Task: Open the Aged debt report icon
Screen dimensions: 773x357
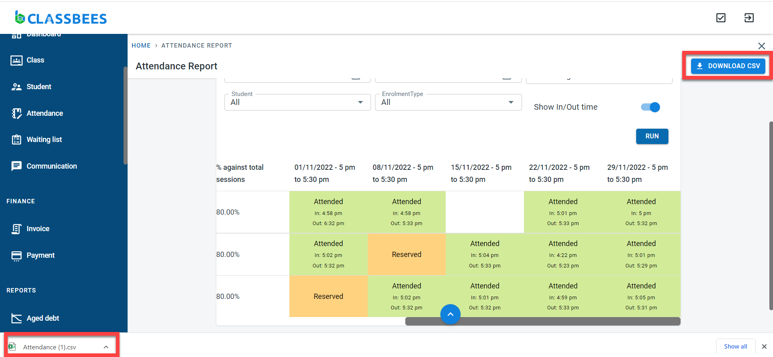Action: pos(16,319)
